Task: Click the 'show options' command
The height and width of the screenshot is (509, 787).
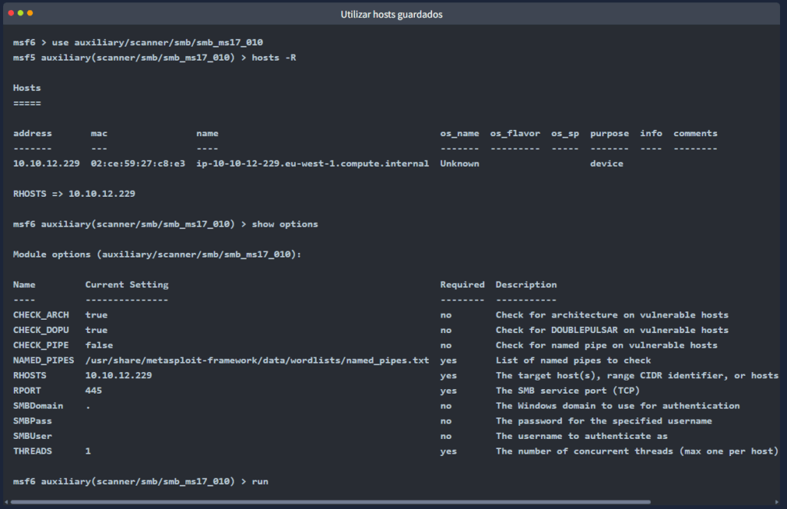Action: point(284,225)
